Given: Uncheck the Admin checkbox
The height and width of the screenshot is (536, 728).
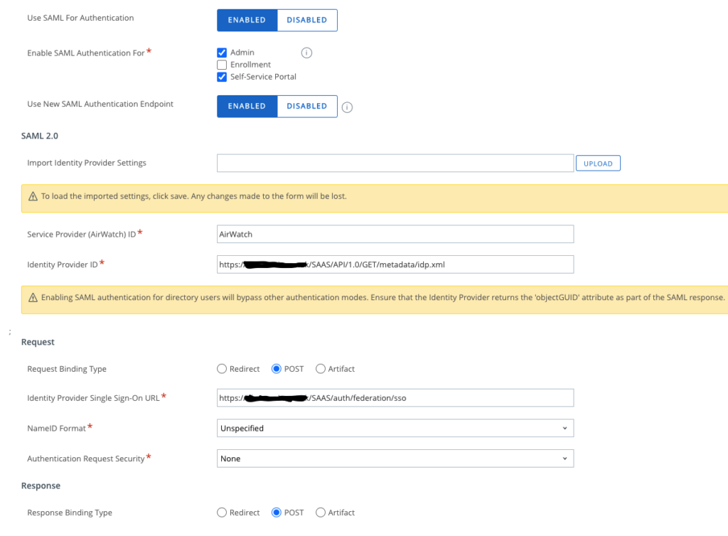Looking at the screenshot, I should click(x=222, y=52).
